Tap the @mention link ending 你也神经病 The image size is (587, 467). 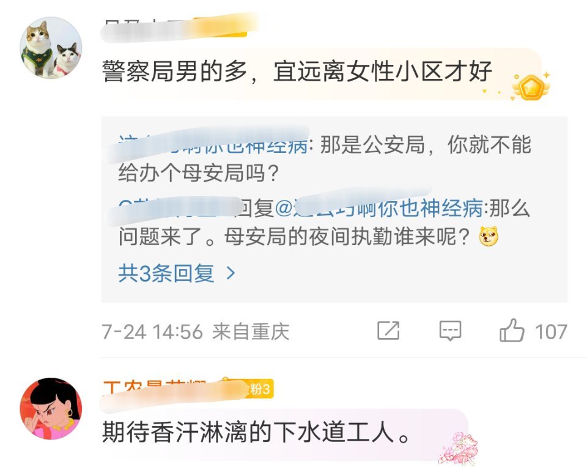point(379,208)
